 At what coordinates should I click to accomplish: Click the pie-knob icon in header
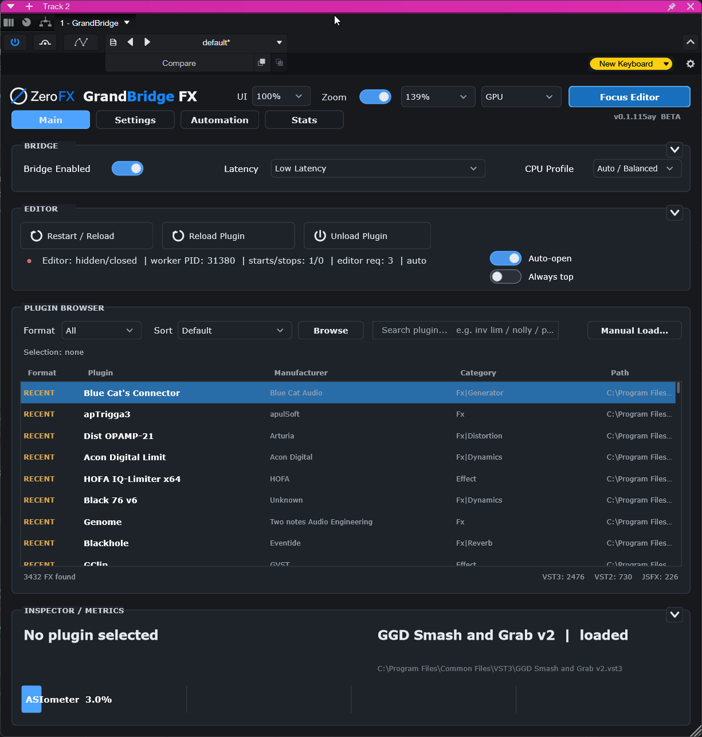[26, 22]
